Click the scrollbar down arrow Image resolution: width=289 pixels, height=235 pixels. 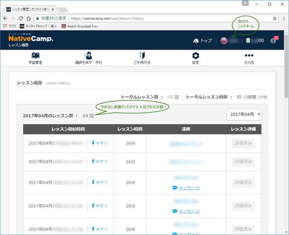(x=286, y=233)
